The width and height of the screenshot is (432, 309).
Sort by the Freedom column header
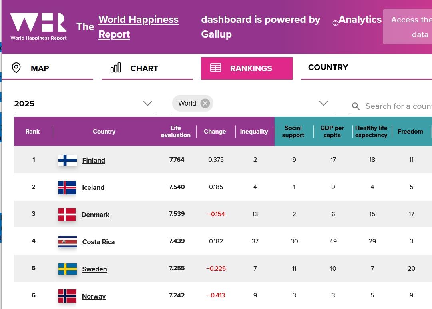tap(410, 132)
